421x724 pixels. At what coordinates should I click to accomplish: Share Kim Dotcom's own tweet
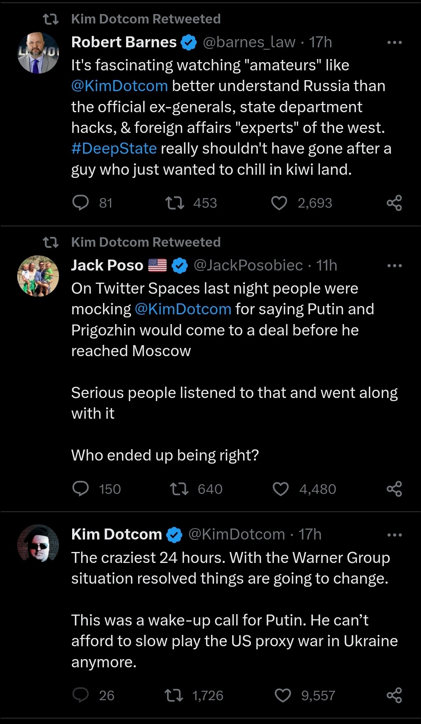tap(394, 695)
